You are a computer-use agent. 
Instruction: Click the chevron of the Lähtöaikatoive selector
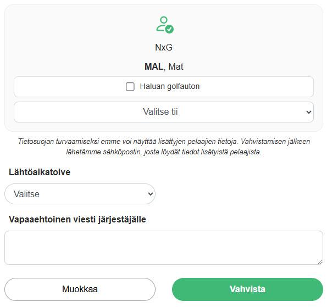pos(151,194)
